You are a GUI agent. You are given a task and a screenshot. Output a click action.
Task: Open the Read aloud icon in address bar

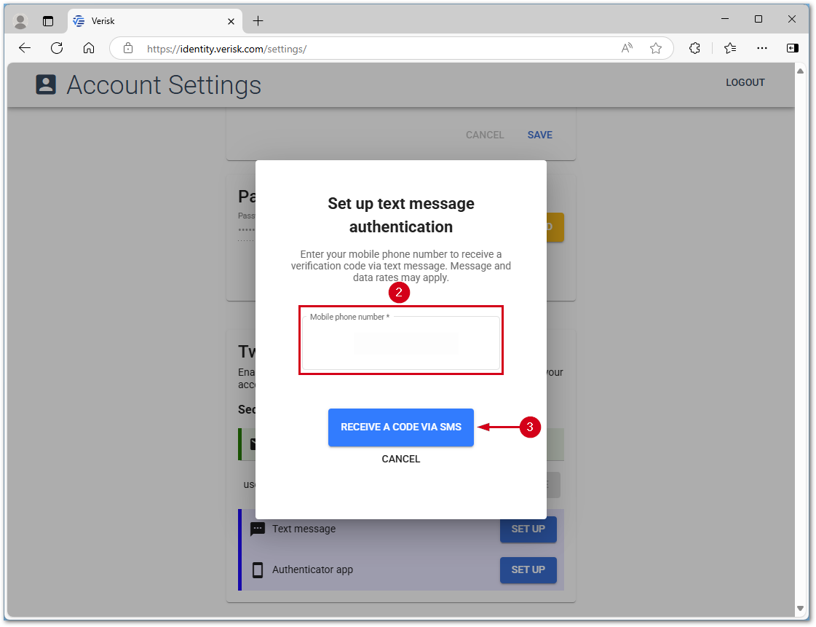coord(627,48)
